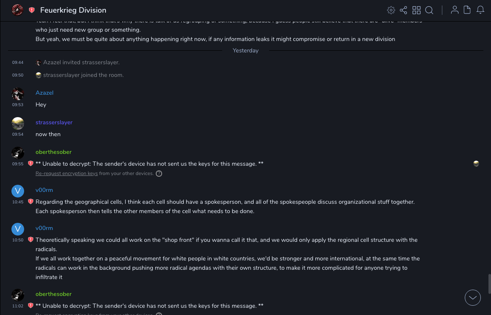Click the Feuerkrieg Division room avatar
This screenshot has height=315, width=491.
pos(18,10)
